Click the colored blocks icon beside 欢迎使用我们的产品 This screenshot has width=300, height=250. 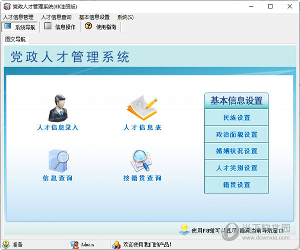tap(116, 245)
